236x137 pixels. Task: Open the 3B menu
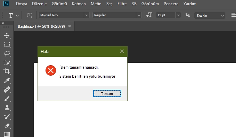(134, 4)
